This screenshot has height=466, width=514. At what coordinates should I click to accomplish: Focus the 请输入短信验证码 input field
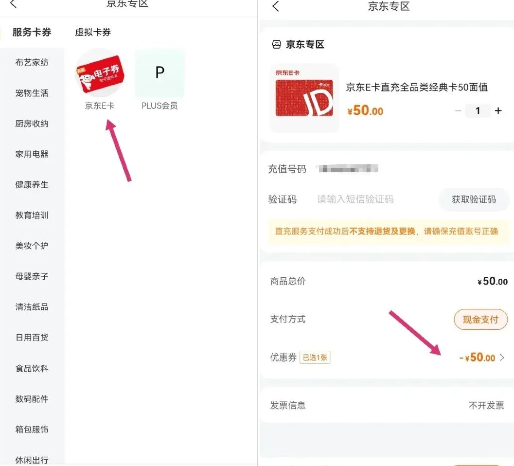pyautogui.click(x=355, y=199)
